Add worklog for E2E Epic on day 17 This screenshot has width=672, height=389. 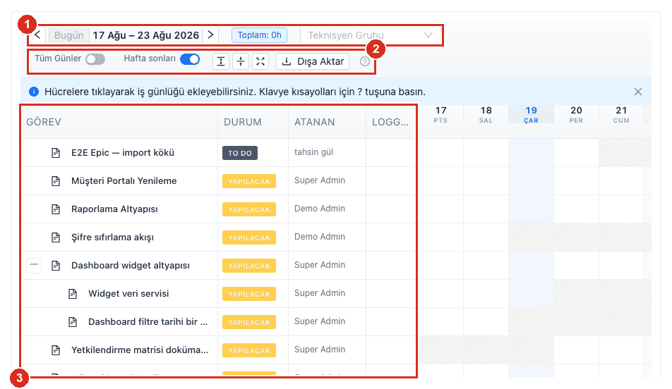(x=441, y=153)
